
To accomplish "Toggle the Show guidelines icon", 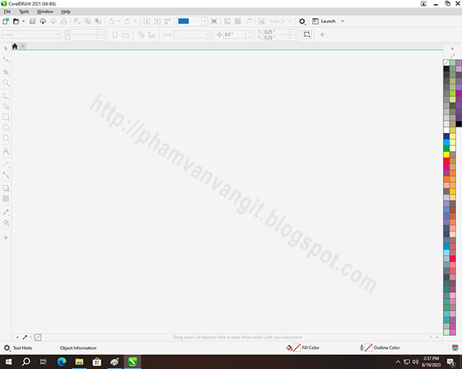I will (249, 22).
